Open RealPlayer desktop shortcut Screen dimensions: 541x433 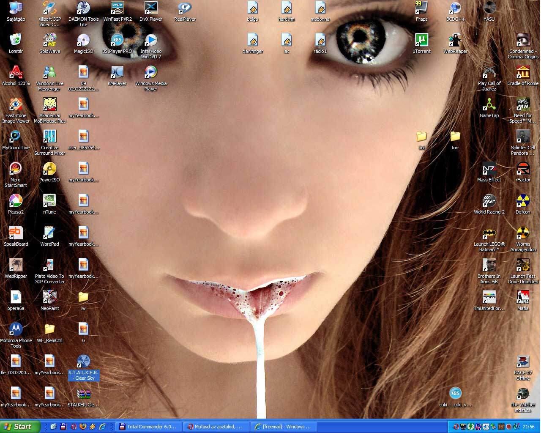[x=185, y=11]
